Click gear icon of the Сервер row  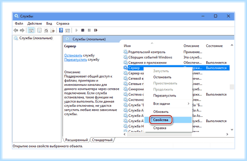[x=126, y=68]
